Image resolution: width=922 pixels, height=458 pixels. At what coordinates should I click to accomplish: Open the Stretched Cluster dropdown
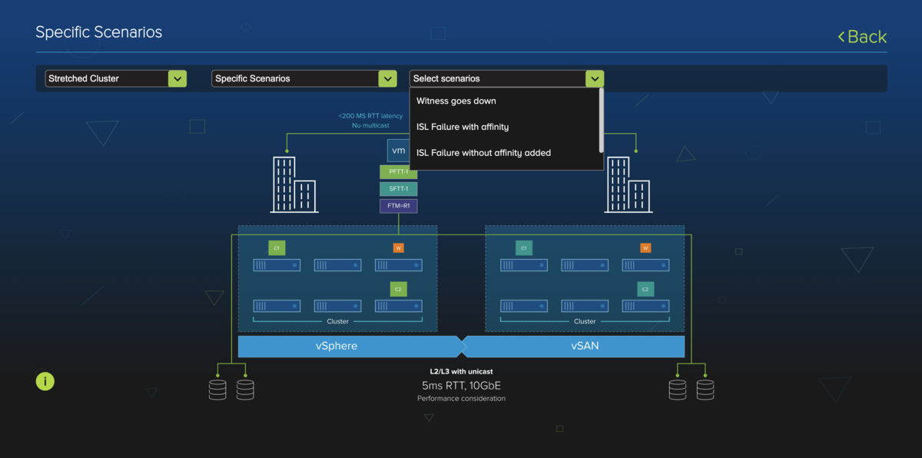[116, 78]
